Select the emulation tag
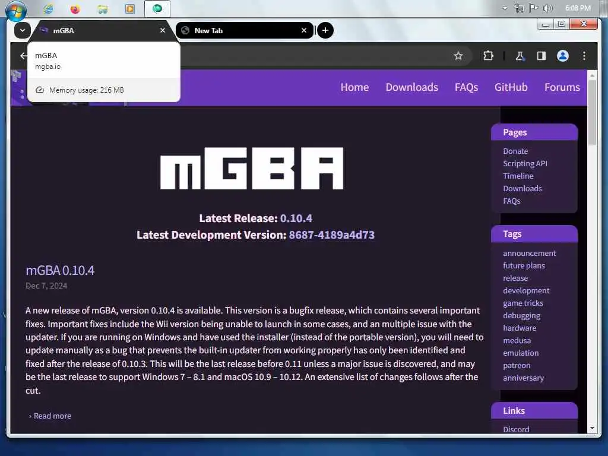608x456 pixels. pyautogui.click(x=521, y=353)
